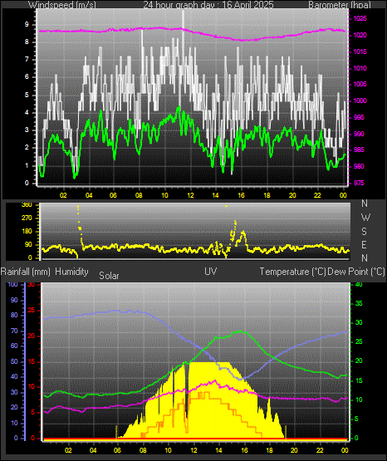Click the S compass direction label

364,232
